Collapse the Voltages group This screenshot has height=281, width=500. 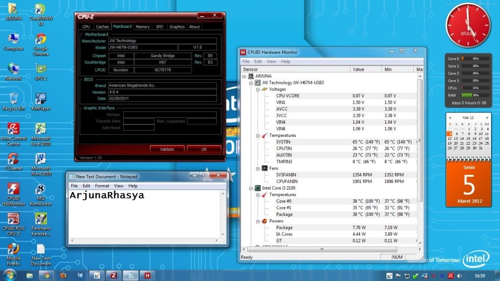[258, 89]
